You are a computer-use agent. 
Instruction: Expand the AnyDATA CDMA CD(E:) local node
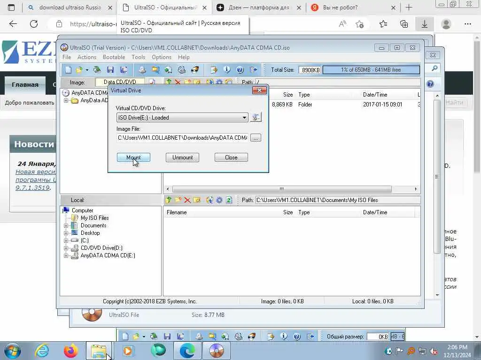(x=66, y=255)
